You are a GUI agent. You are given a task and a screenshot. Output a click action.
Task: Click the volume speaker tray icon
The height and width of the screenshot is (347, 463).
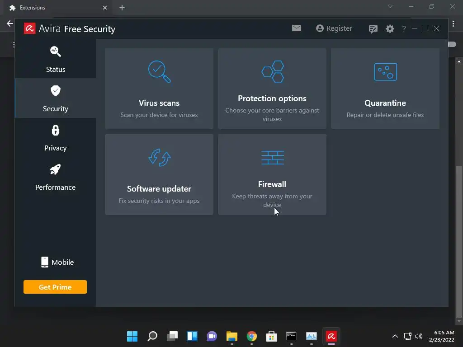pyautogui.click(x=419, y=336)
